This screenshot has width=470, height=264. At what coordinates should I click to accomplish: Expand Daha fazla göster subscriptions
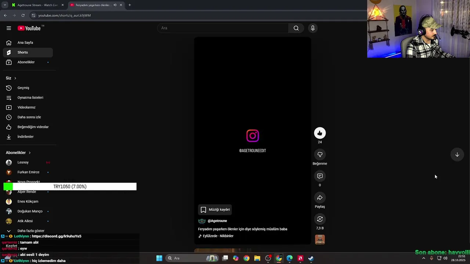click(28, 231)
